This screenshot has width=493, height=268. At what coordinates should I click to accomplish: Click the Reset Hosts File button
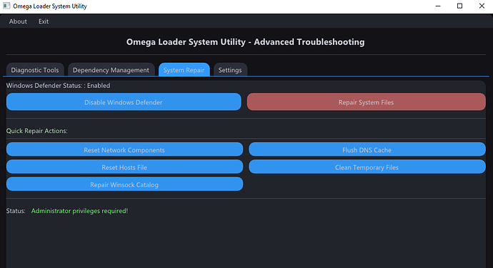click(124, 167)
